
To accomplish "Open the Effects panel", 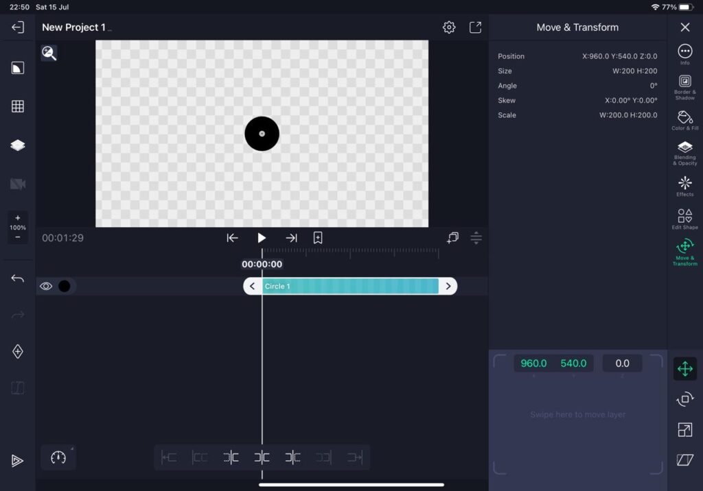I will (x=684, y=187).
